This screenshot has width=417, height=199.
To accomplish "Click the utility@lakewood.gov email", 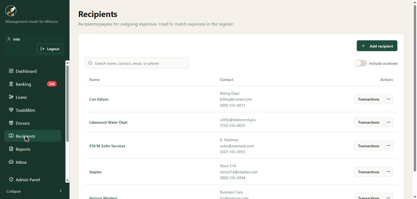I will coord(238,120).
